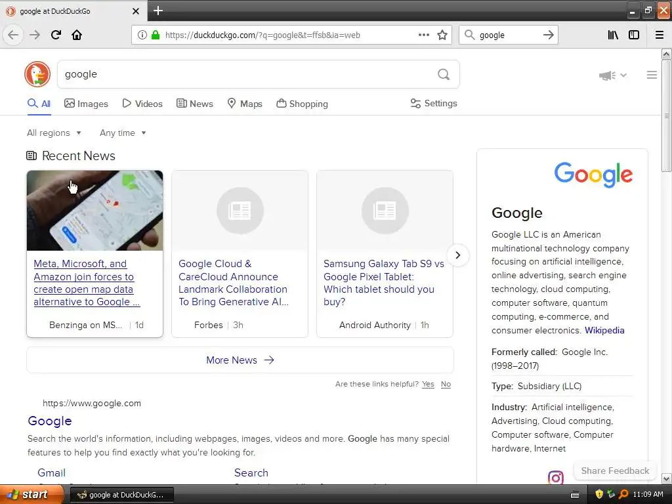Reload the current page
This screenshot has height=504, width=672.
point(56,35)
